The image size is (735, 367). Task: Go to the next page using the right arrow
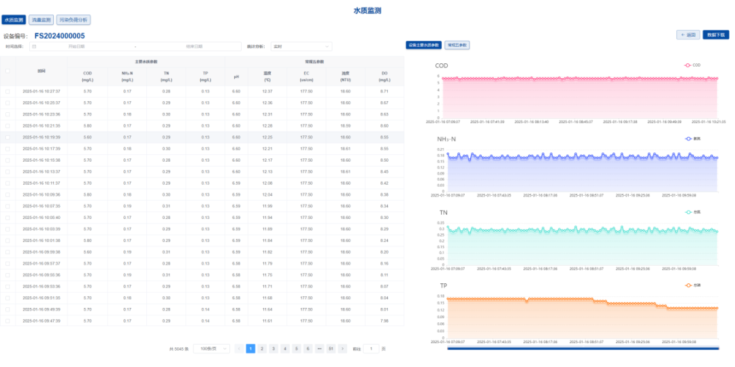click(342, 349)
